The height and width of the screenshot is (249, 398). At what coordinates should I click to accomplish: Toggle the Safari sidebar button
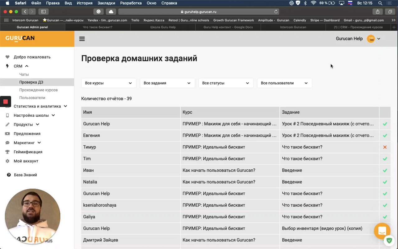click(43, 12)
